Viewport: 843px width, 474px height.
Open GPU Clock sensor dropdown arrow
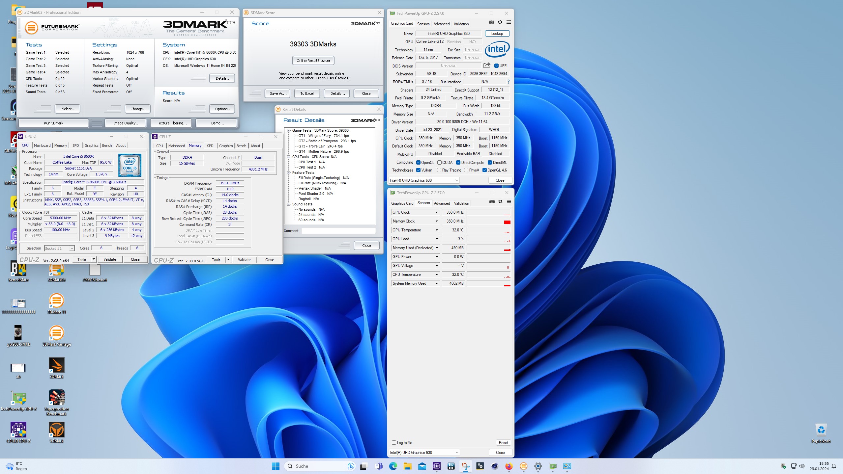click(437, 212)
